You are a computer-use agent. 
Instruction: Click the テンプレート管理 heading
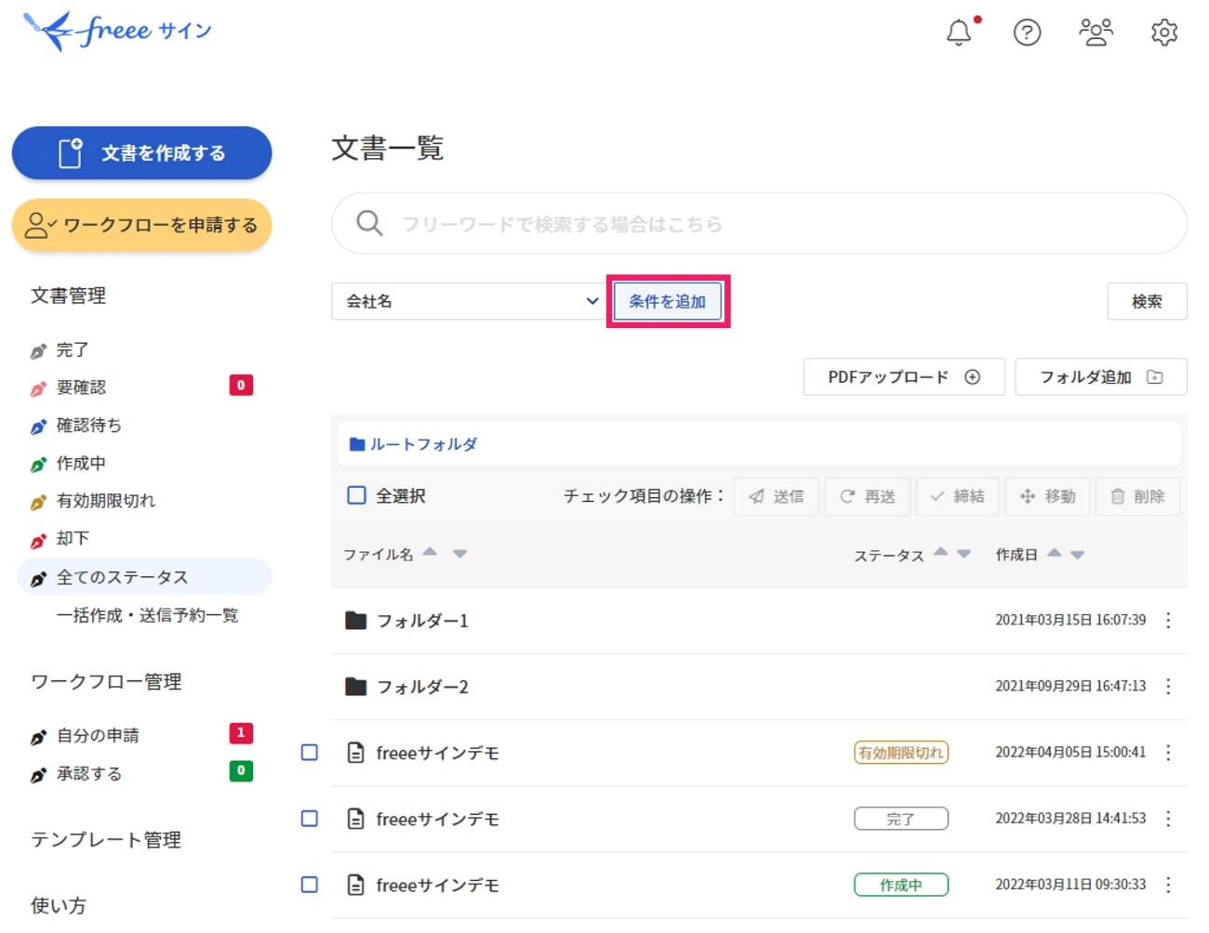click(106, 839)
